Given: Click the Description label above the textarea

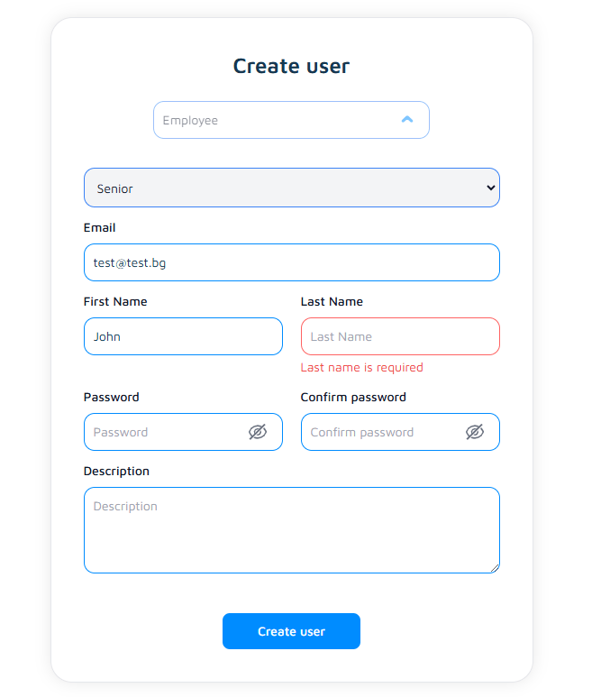Looking at the screenshot, I should [116, 471].
